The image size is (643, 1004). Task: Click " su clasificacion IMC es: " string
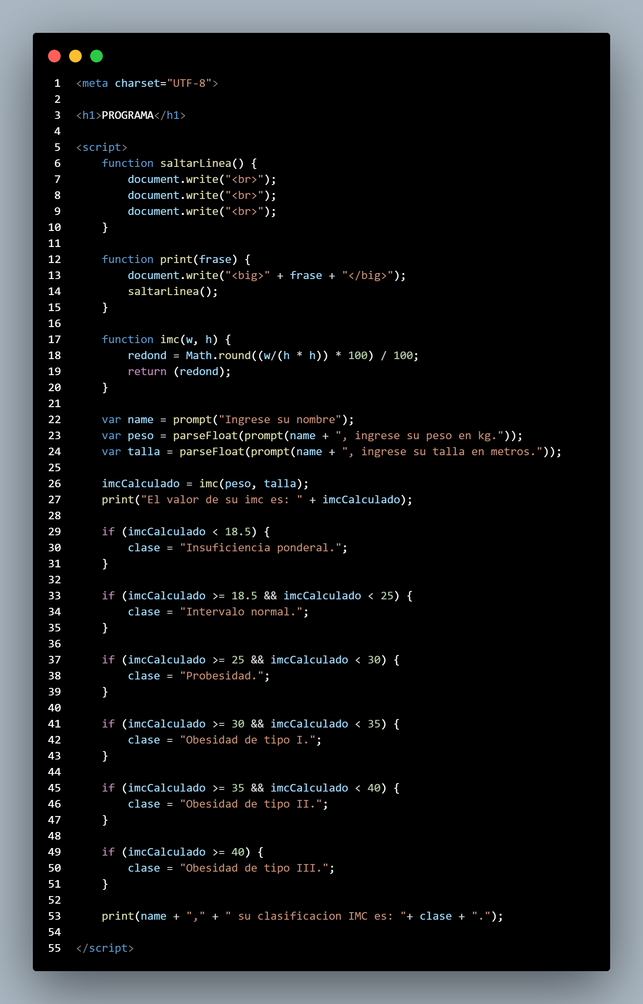click(x=316, y=916)
